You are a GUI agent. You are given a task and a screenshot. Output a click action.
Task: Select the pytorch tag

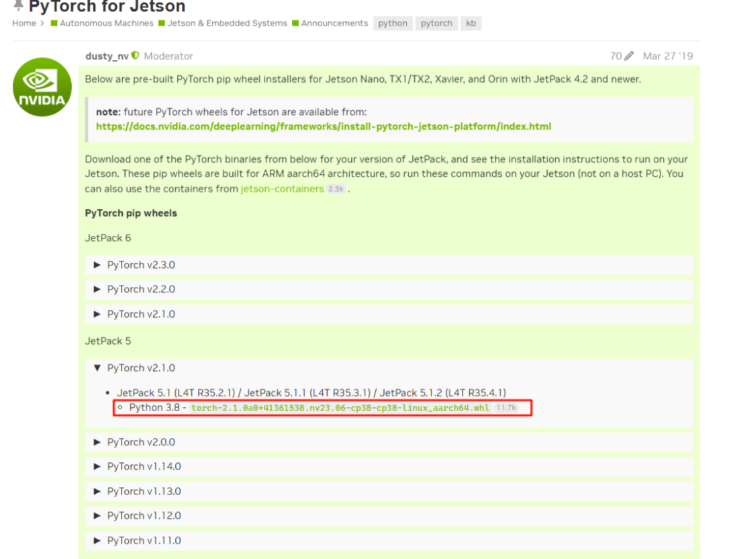click(436, 24)
